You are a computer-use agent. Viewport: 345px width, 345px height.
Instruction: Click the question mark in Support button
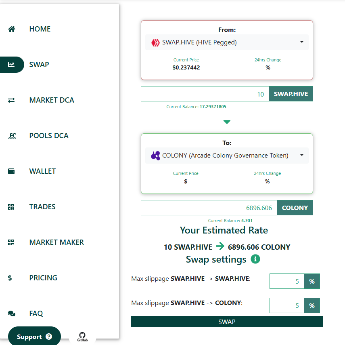click(49, 337)
